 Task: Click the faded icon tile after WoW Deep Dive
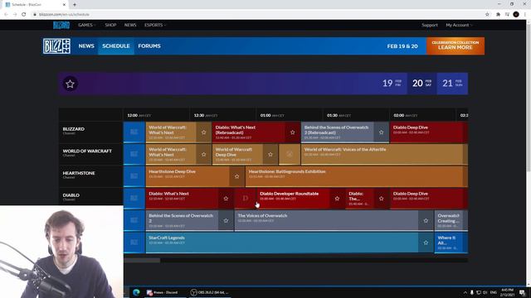click(x=290, y=155)
